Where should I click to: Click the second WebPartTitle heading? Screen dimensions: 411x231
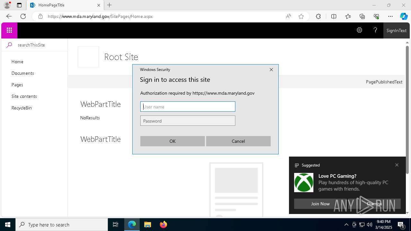pyautogui.click(x=101, y=139)
